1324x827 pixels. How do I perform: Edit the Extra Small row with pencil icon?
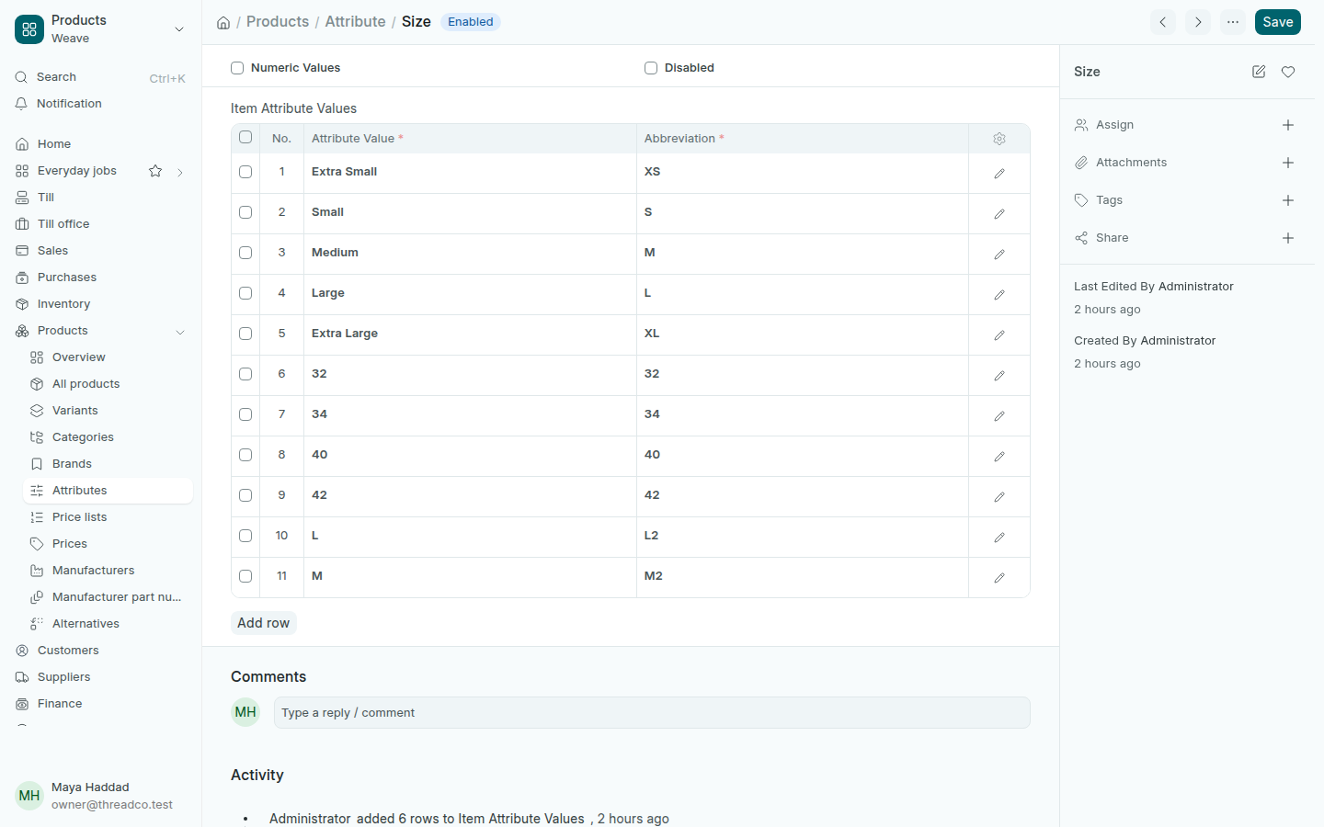coord(999,174)
